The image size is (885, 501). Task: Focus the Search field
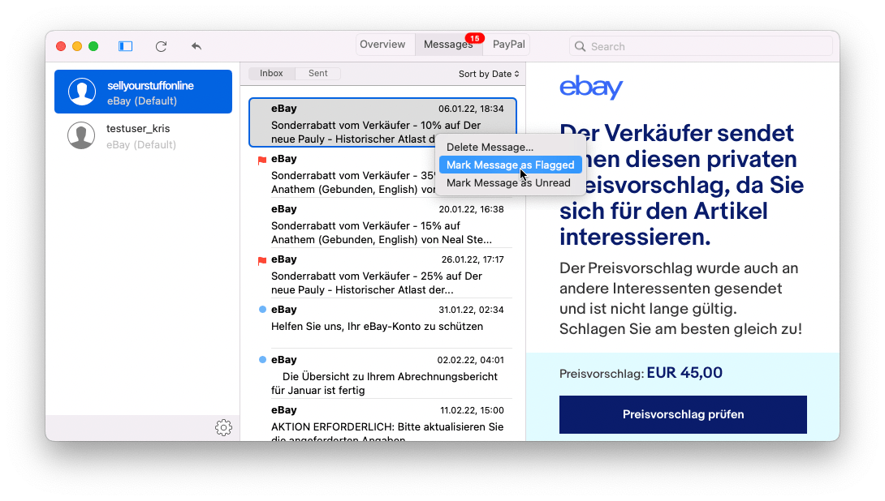click(x=701, y=46)
